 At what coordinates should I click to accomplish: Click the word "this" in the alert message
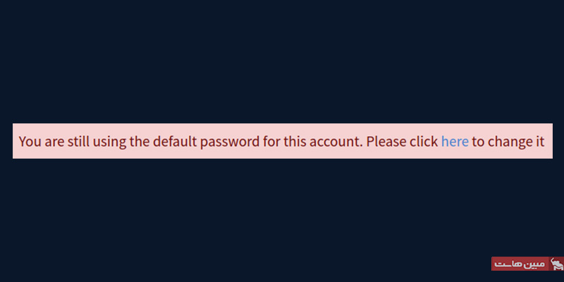[x=295, y=142]
